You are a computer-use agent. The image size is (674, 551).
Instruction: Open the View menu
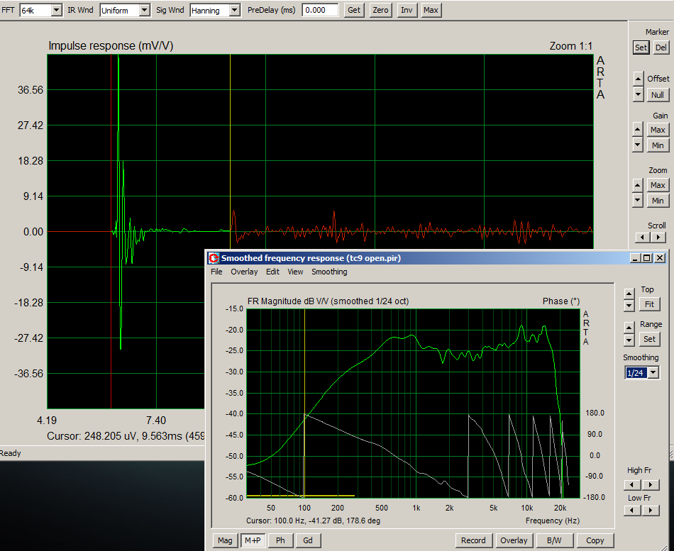295,272
